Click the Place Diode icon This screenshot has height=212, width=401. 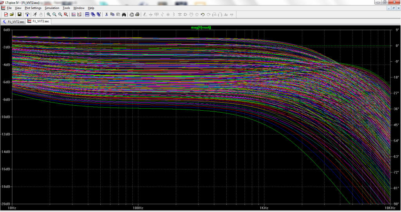pos(180,14)
